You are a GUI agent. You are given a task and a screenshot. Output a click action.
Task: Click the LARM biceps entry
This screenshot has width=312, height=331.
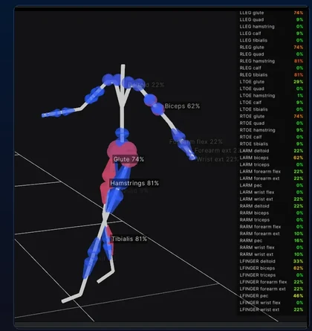point(271,158)
